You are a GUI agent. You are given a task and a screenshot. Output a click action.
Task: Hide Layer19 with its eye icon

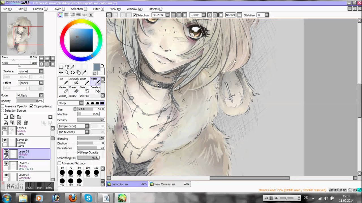(x=5, y=140)
